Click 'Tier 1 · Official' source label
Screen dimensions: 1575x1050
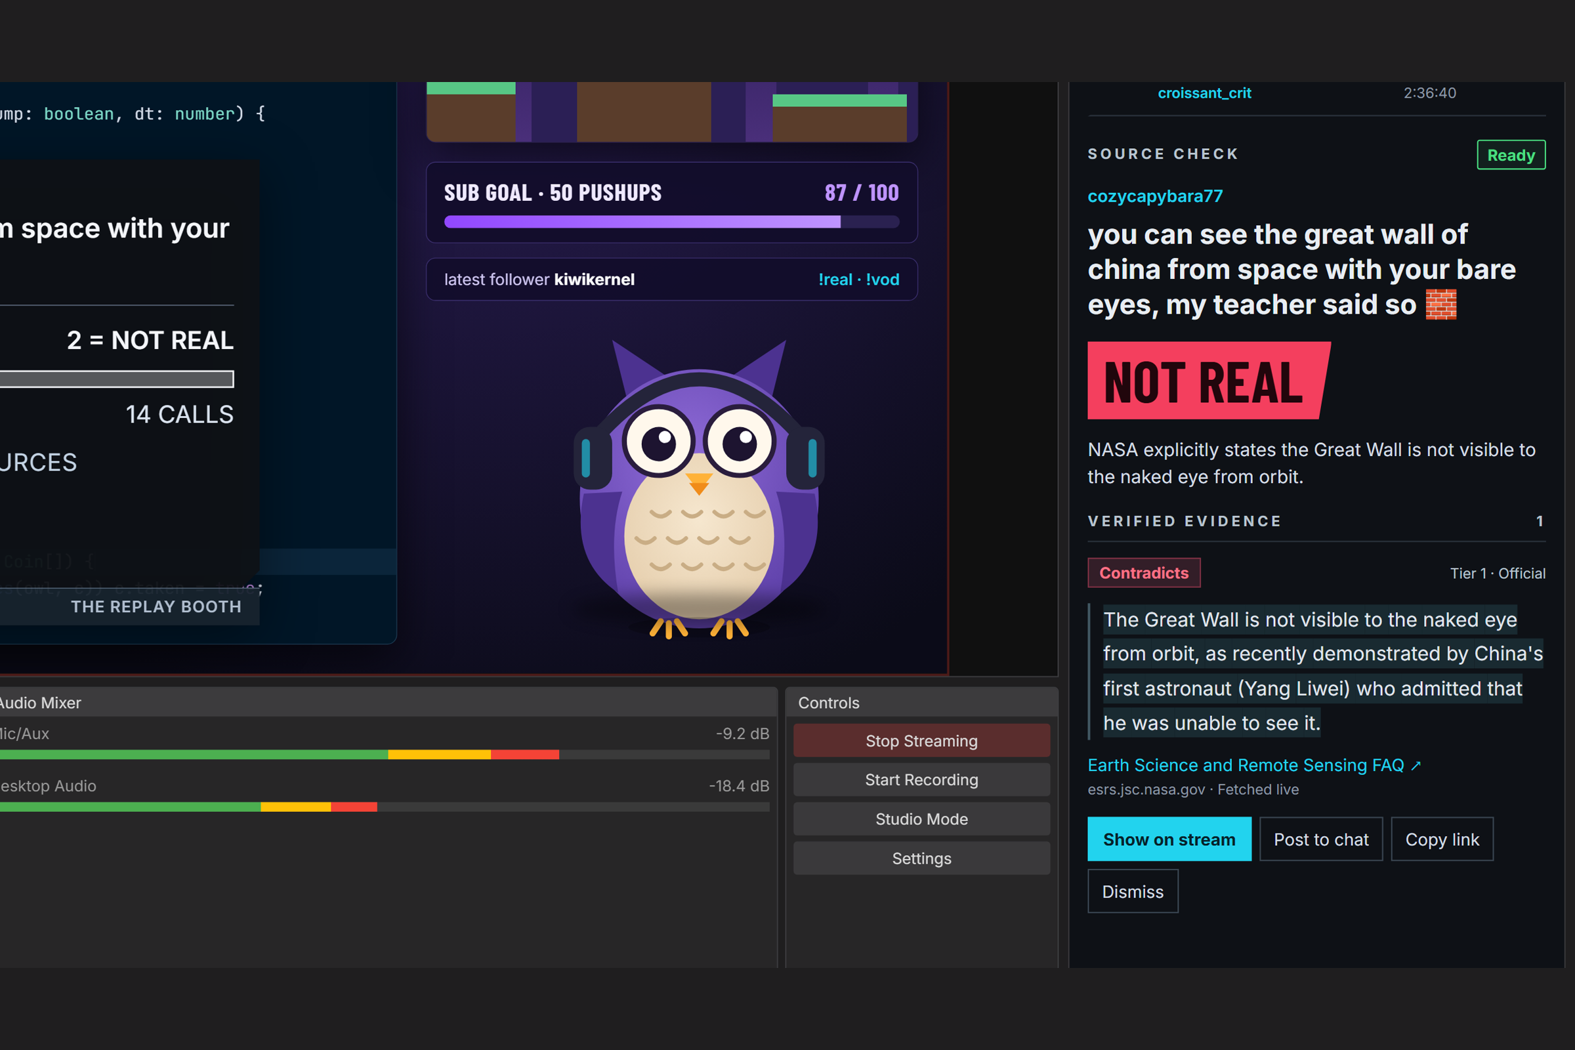(1498, 573)
